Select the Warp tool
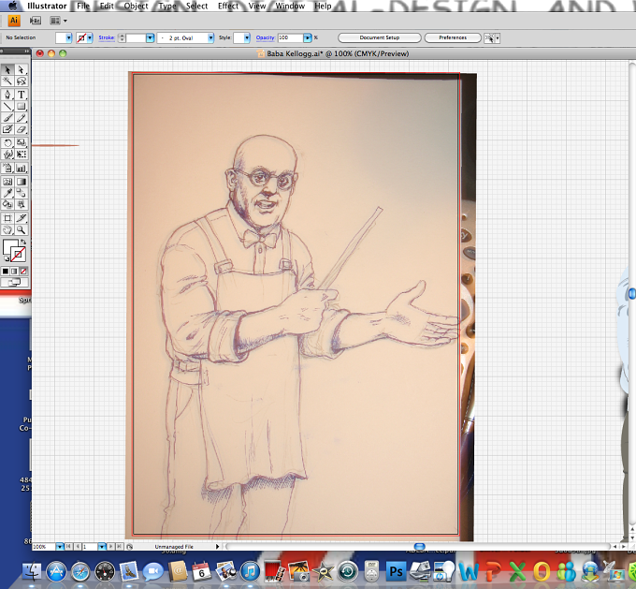Image resolution: width=636 pixels, height=589 pixels. [x=7, y=155]
